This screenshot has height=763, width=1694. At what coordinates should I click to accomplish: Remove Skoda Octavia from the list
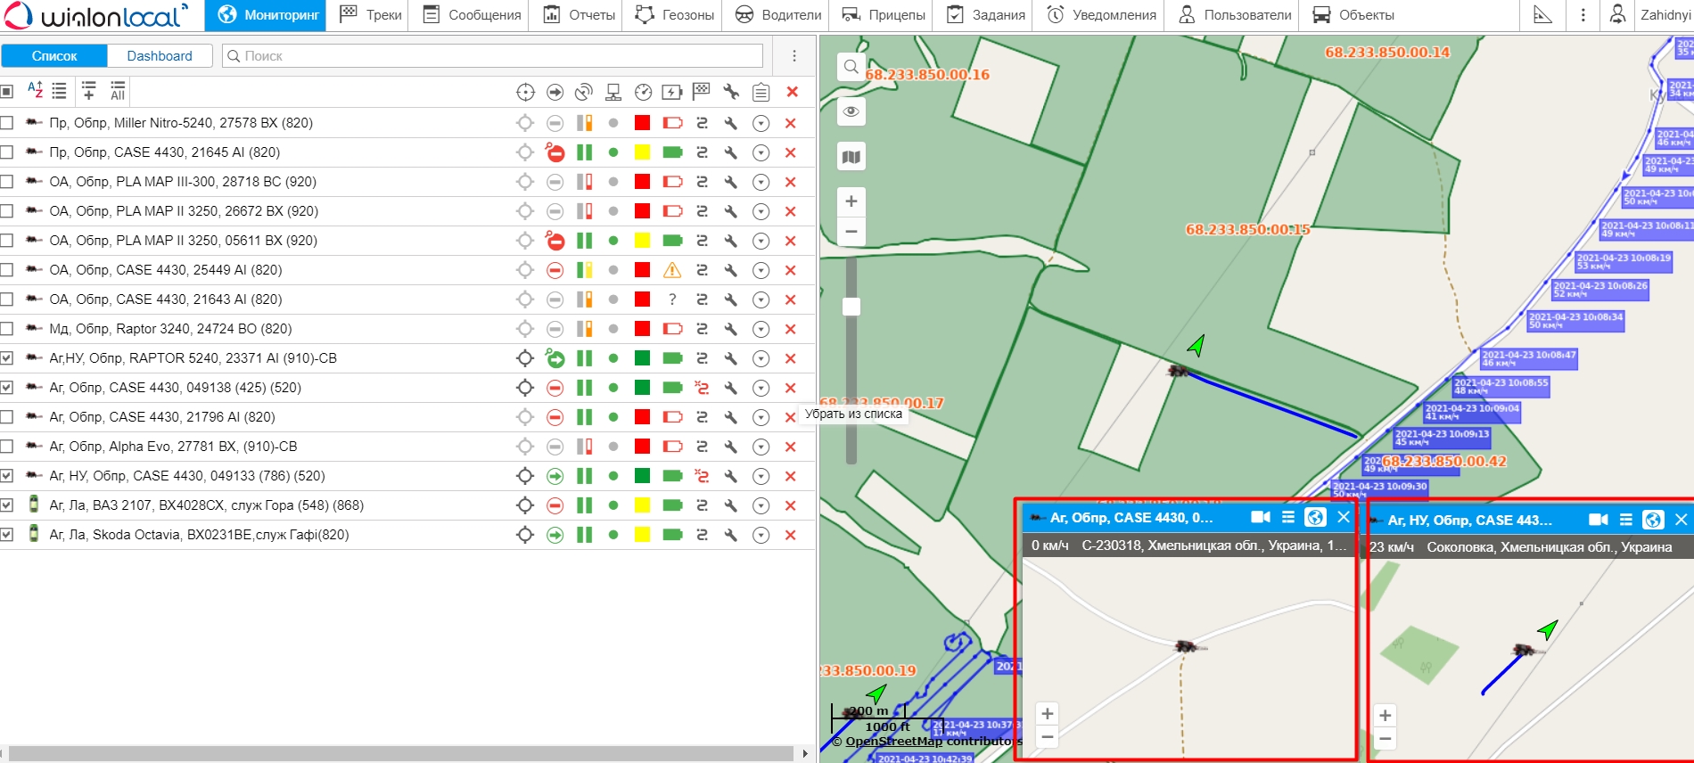(x=790, y=535)
